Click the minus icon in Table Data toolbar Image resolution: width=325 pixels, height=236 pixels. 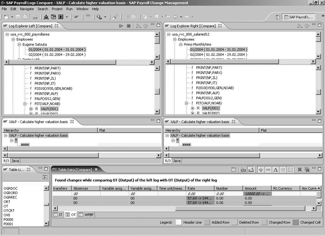click(268, 169)
